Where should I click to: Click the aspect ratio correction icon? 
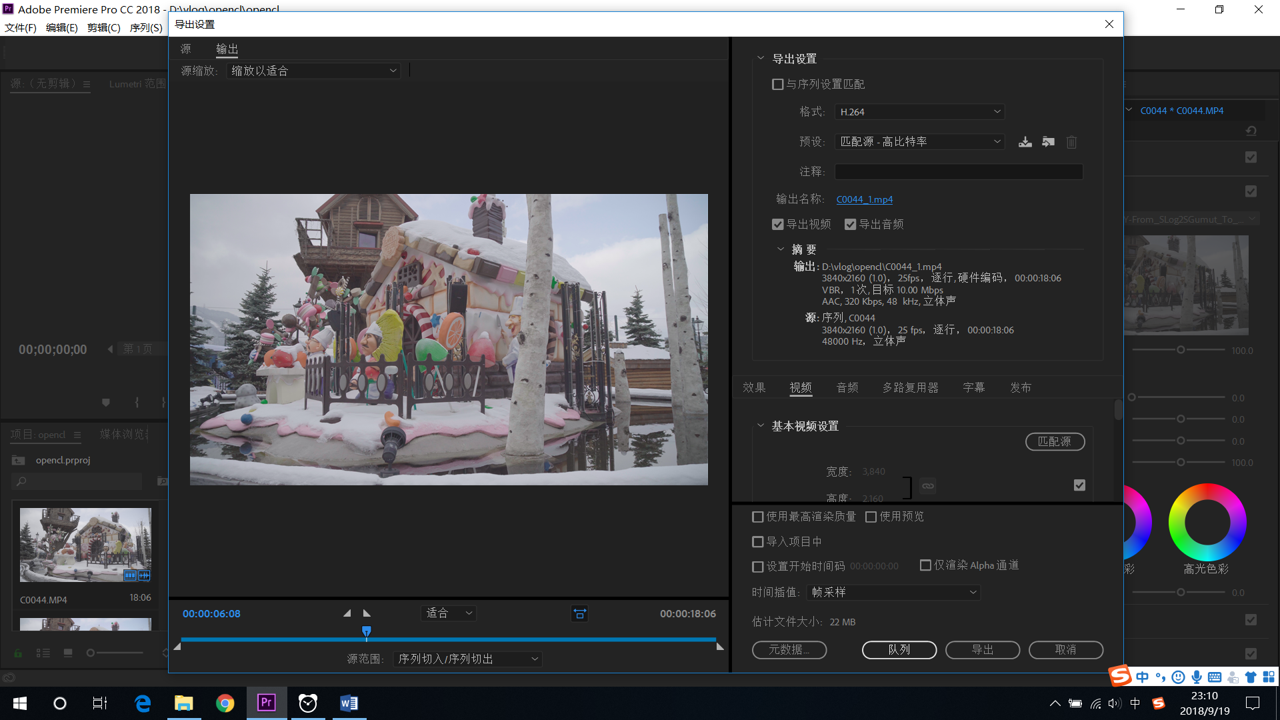(x=580, y=614)
